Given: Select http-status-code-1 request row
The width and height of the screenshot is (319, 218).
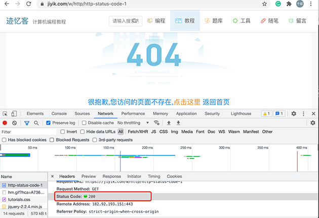Looking at the screenshot, I should click(x=24, y=185).
